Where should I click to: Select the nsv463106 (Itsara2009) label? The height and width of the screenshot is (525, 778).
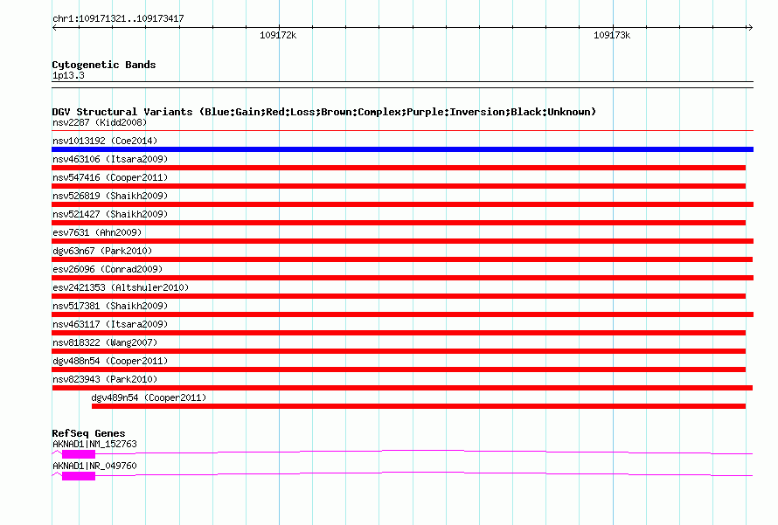pos(110,159)
